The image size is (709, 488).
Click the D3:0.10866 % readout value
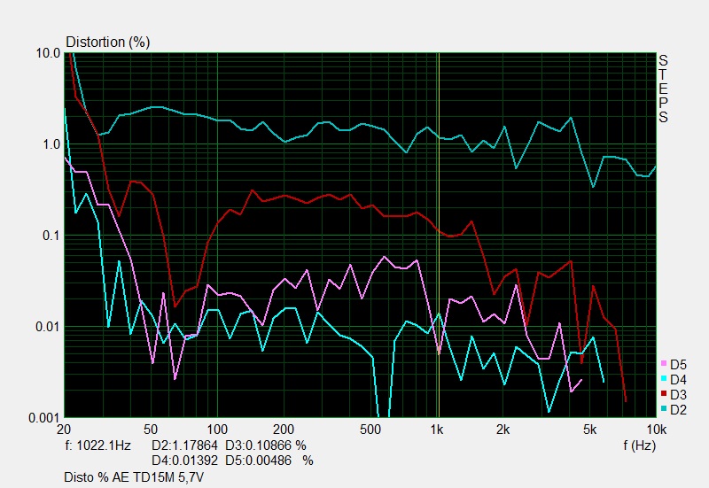click(x=266, y=445)
